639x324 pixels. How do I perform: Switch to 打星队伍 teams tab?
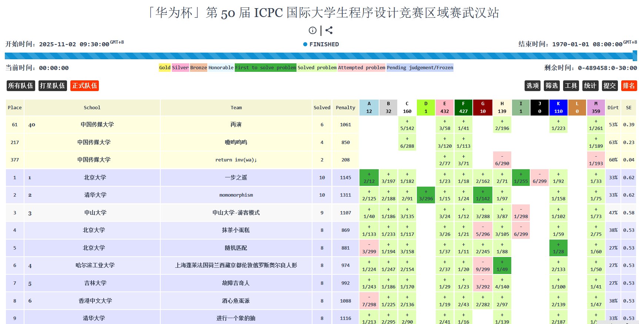coord(53,86)
